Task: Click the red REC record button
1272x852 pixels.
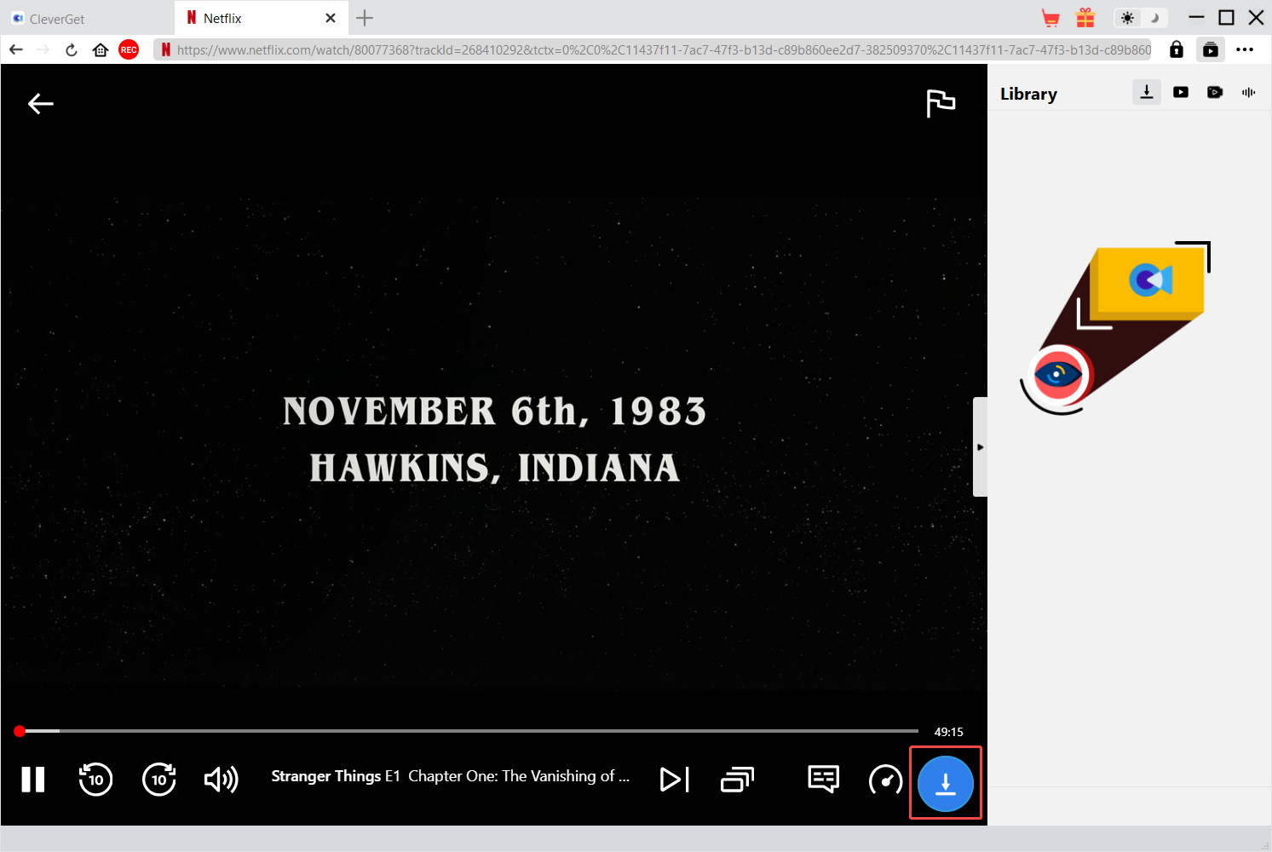Action: click(x=129, y=49)
